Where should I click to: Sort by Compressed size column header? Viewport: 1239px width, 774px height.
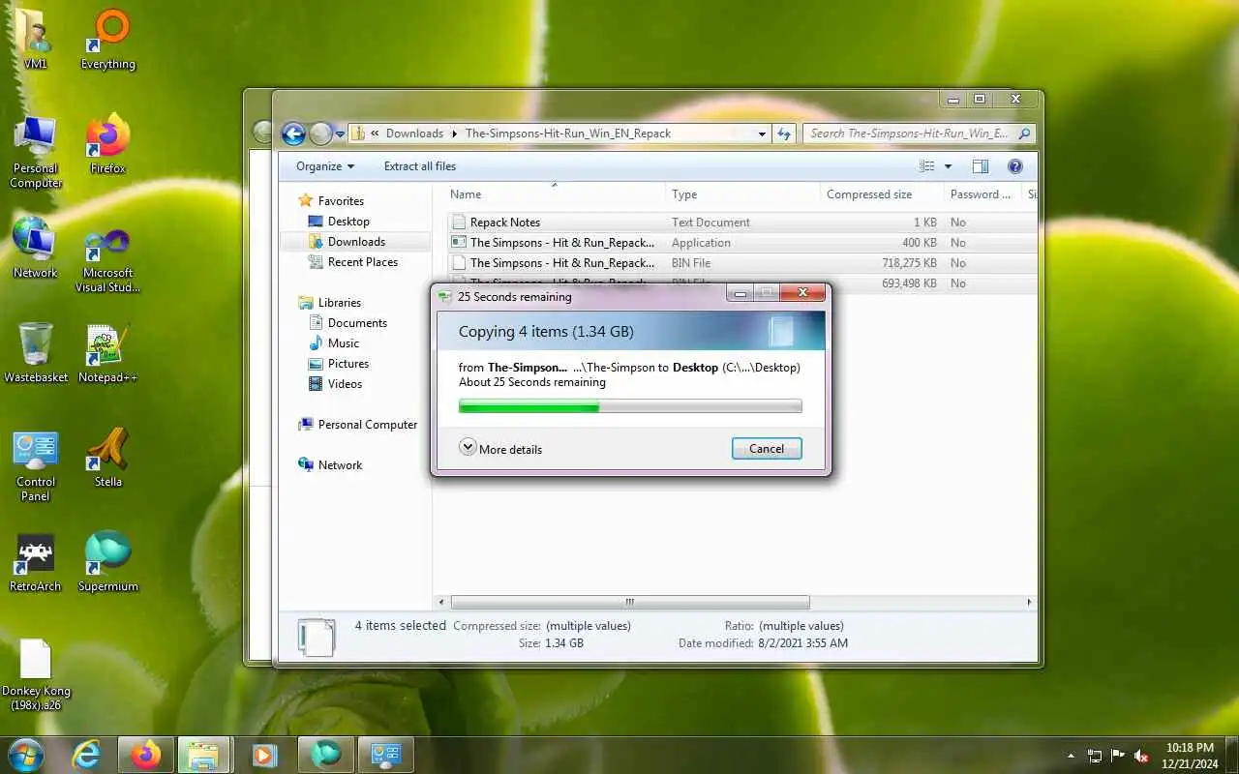882,194
